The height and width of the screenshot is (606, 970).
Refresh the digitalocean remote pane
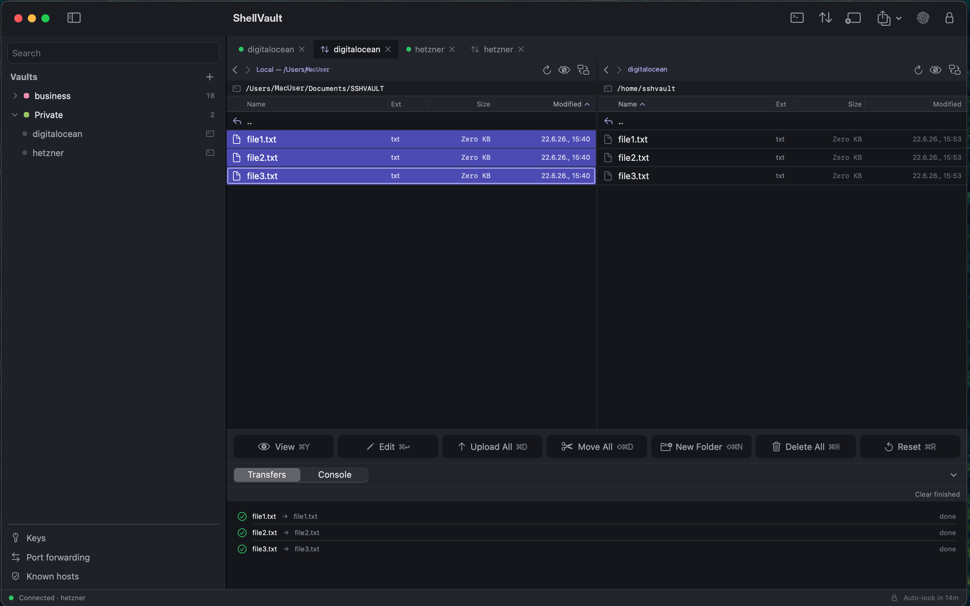pyautogui.click(x=918, y=70)
